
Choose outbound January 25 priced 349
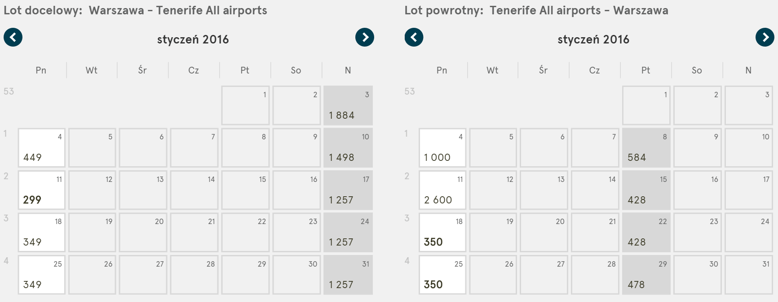[x=41, y=275]
